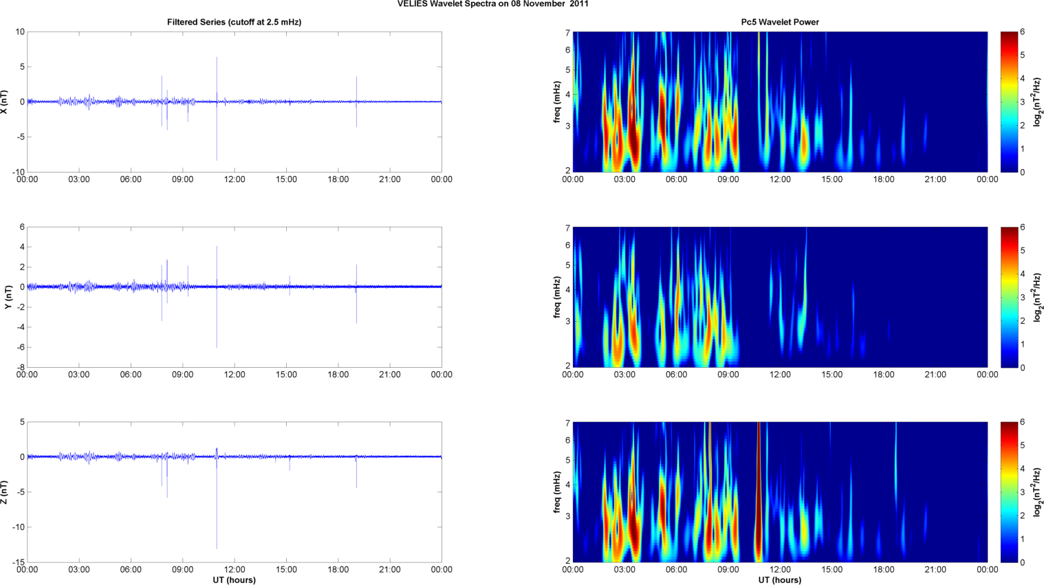Select UT (hours) label under bottom wavelet plot
Screen dimensions: 1044x585
779,580
